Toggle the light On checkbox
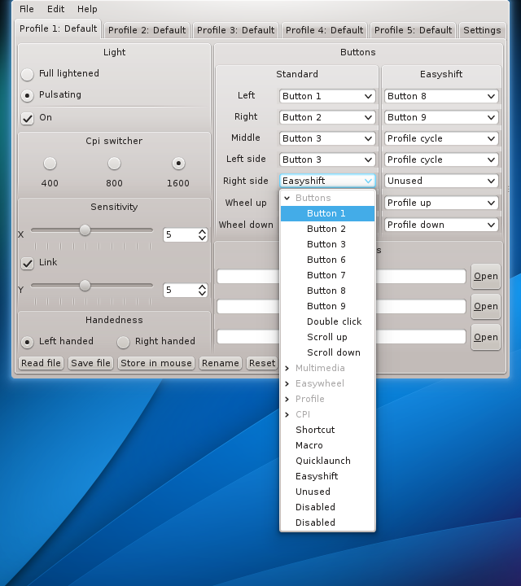Screen dimensions: 521x586 28,118
